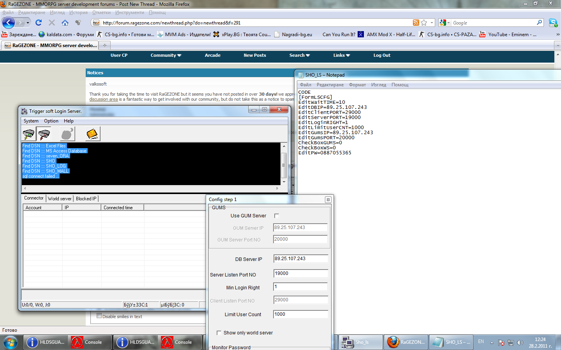Click the Firefox home icon
The image size is (561, 350).
[65, 23]
